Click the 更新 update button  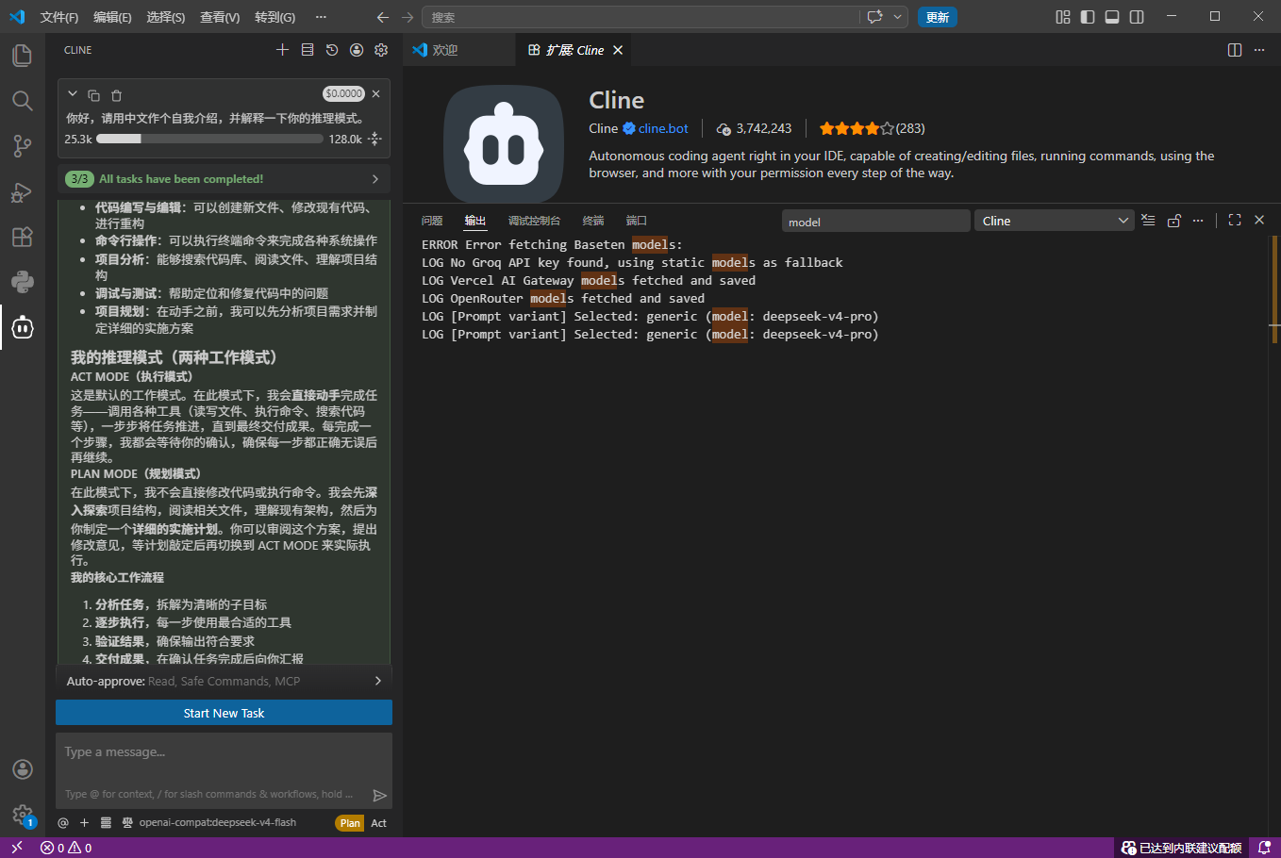pyautogui.click(x=938, y=17)
